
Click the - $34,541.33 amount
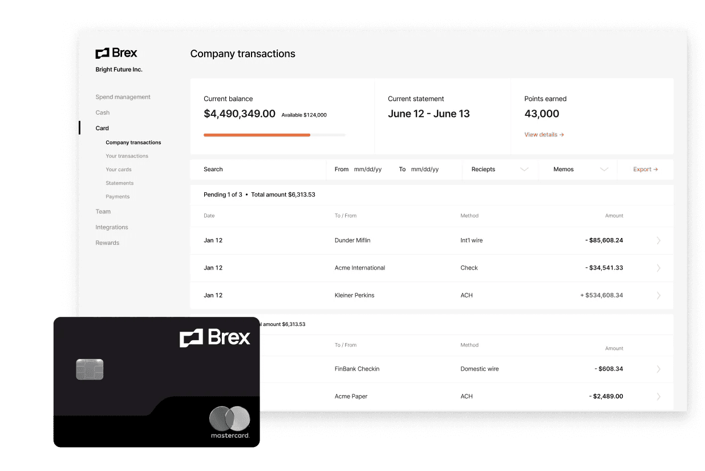point(604,268)
